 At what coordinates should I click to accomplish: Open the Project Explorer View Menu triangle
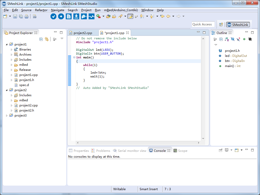62,39
